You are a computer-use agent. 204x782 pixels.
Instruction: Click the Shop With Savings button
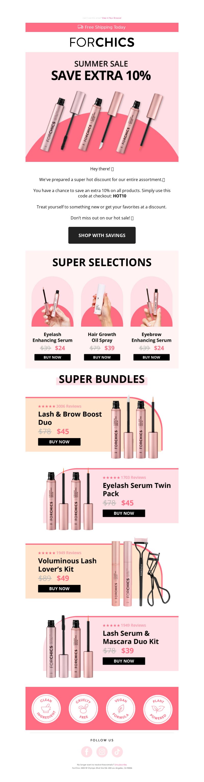(x=102, y=235)
